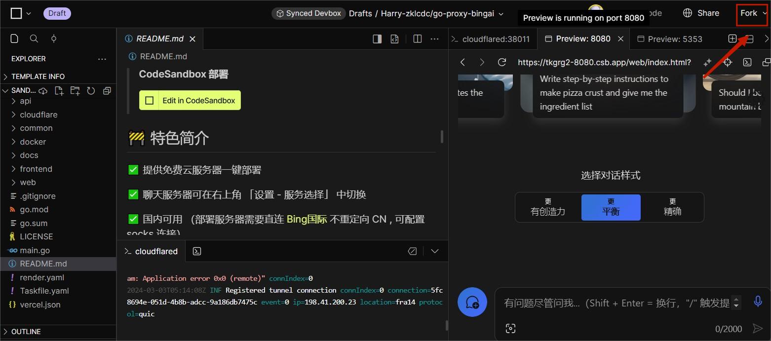Open the Explorer files icon
771x341 pixels.
coord(14,38)
